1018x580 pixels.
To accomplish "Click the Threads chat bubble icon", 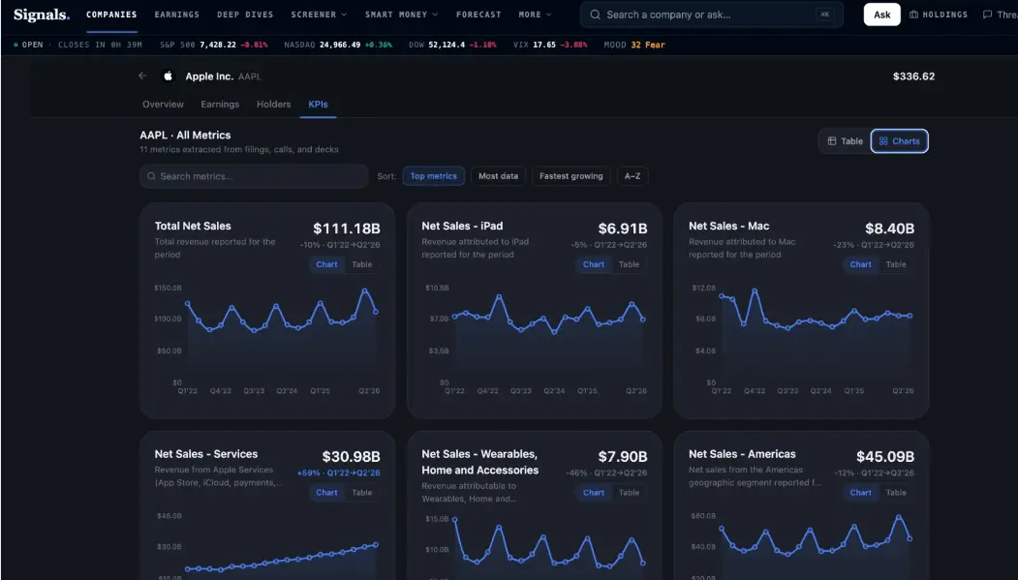I will click(987, 15).
